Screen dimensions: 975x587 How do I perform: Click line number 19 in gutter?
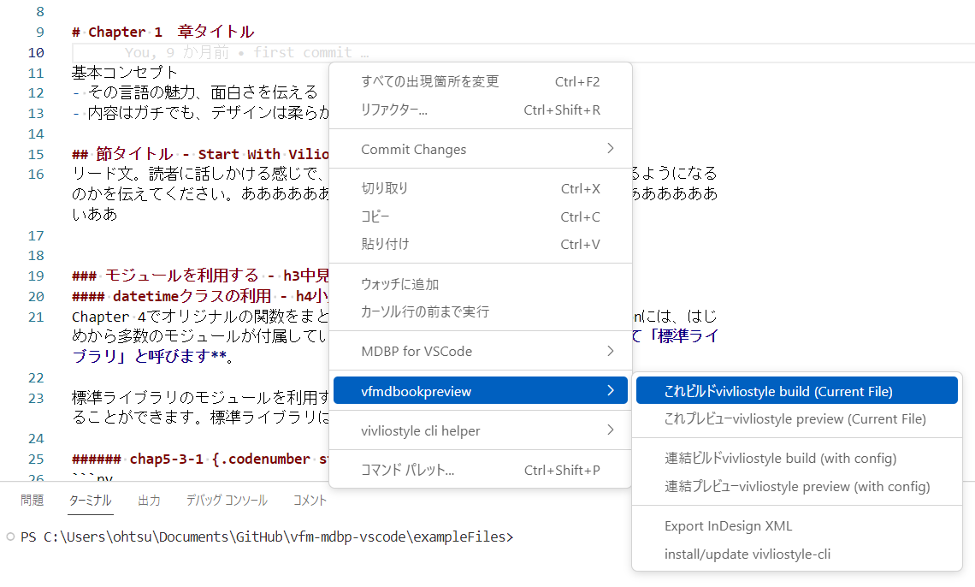point(36,276)
